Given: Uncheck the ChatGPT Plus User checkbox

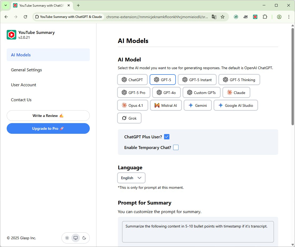Looking at the screenshot, I should click(x=167, y=137).
